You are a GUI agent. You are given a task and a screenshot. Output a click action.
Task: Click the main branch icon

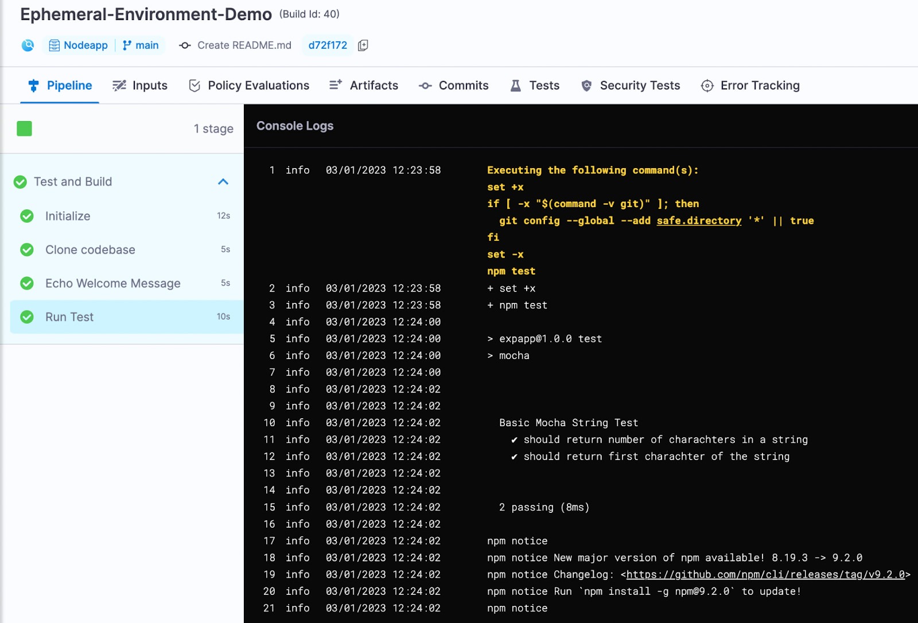(127, 45)
